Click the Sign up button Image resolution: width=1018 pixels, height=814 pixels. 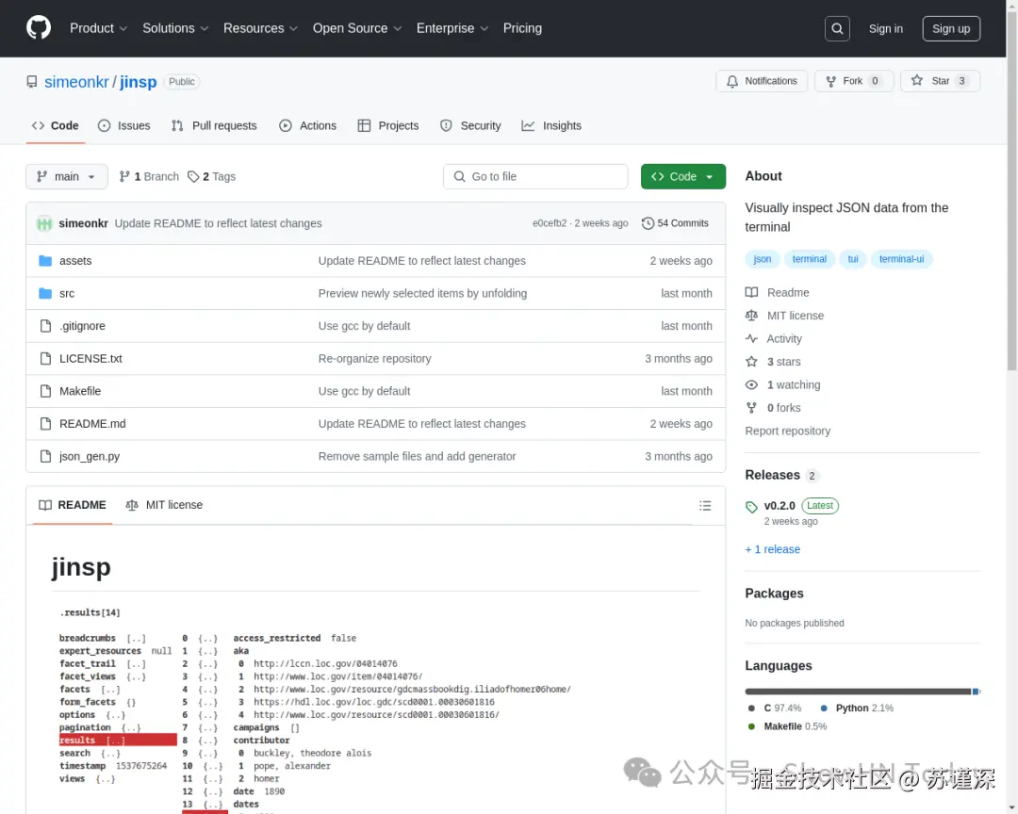click(951, 28)
